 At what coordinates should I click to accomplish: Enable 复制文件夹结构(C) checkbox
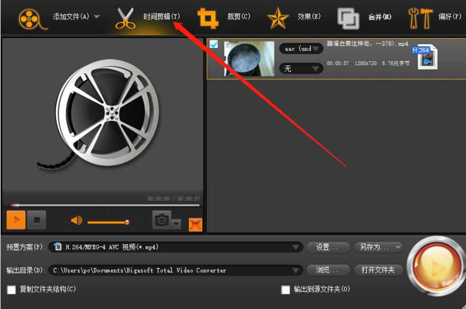pos(11,290)
